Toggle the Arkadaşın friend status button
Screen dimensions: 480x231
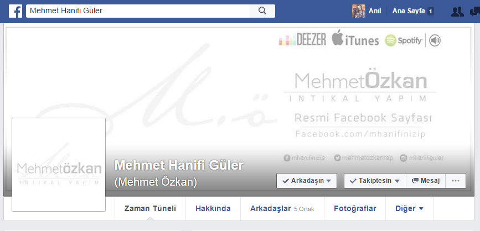[306, 181]
